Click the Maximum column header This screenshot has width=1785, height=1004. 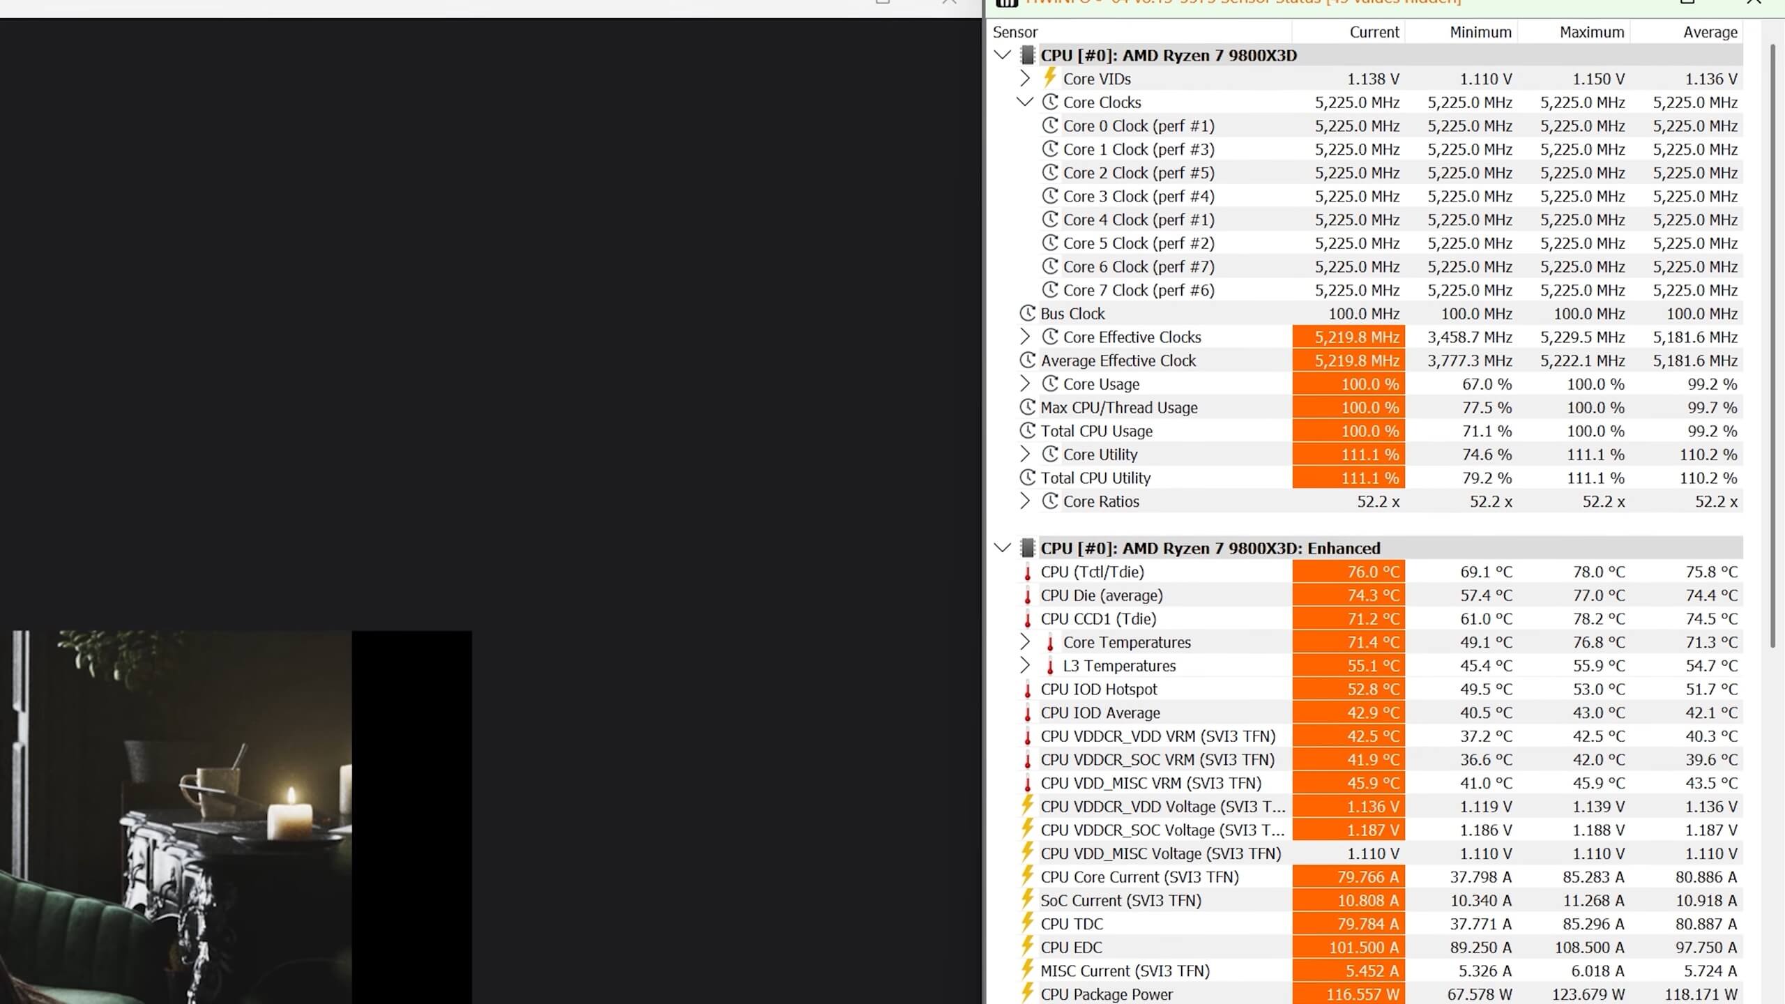pos(1574,32)
